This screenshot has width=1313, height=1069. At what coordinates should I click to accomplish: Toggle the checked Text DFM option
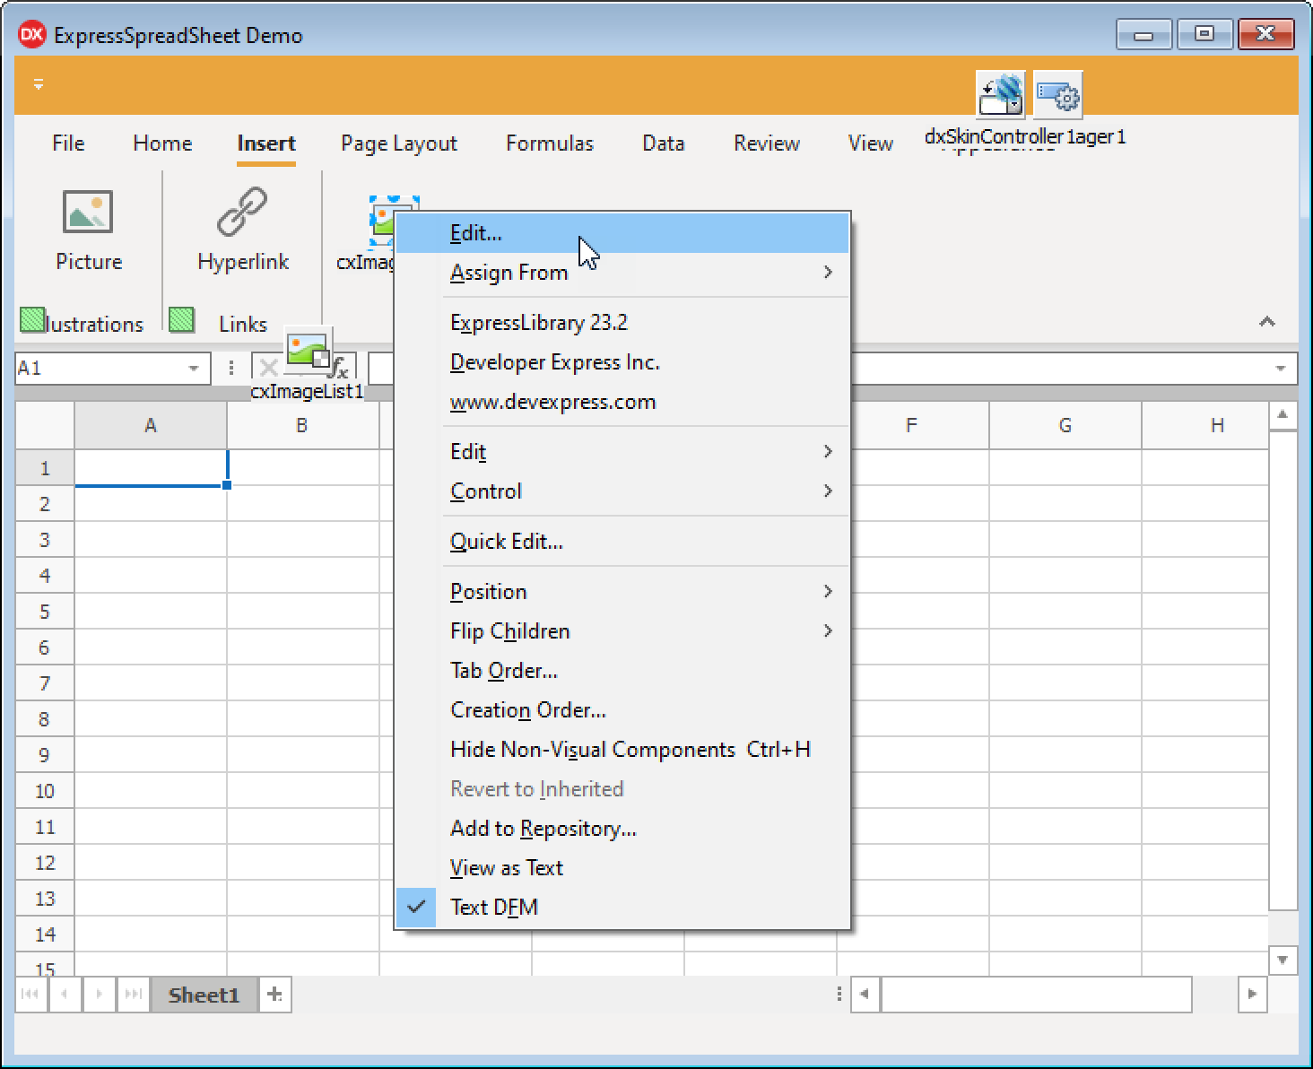click(493, 907)
